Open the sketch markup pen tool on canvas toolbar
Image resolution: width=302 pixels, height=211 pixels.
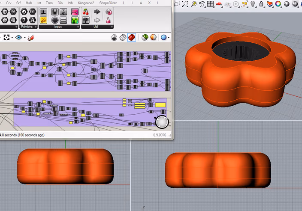pyautogui.click(x=31, y=38)
